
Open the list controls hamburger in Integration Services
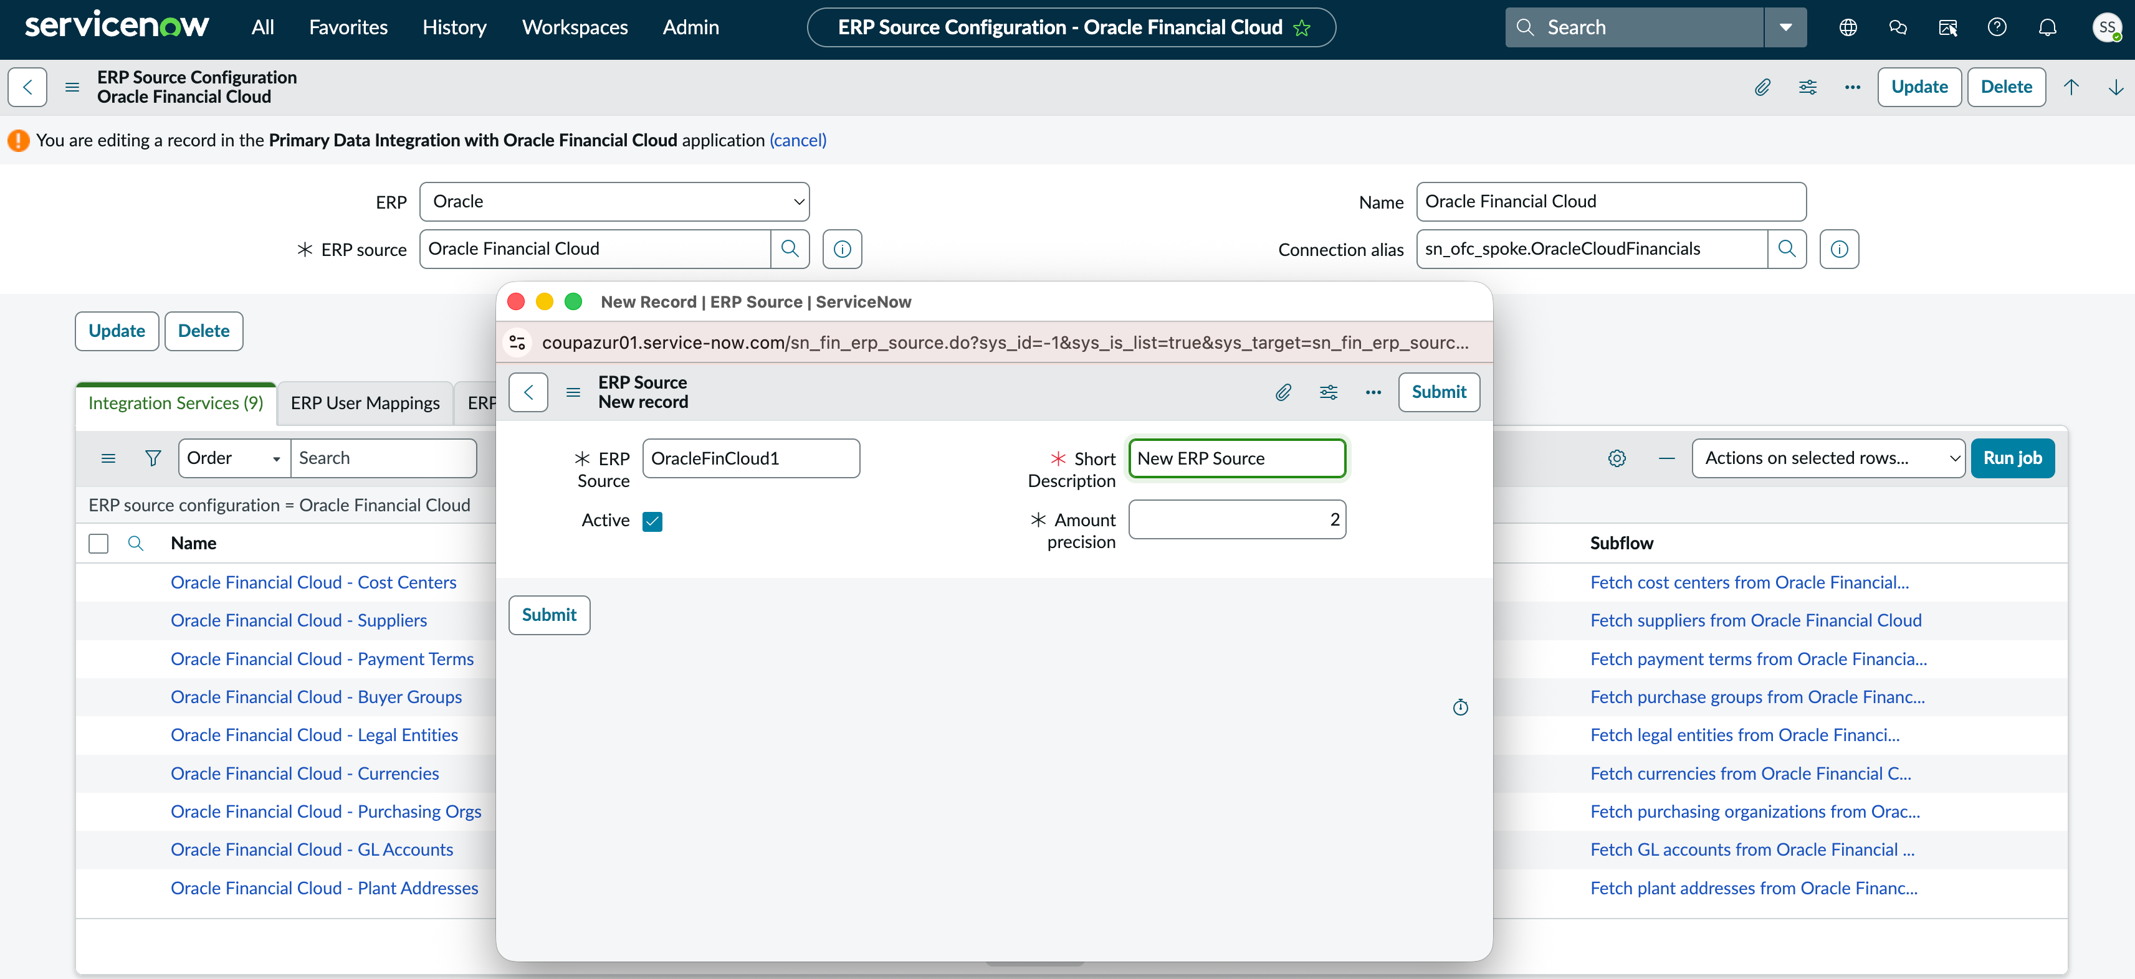coord(108,458)
